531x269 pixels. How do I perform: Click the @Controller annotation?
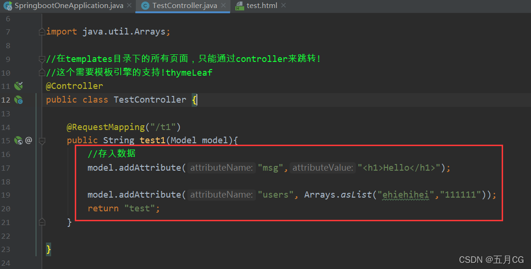point(74,86)
